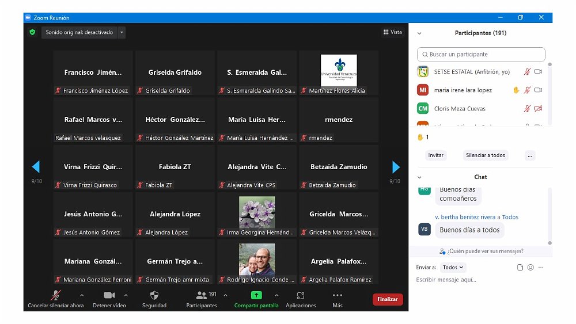Click the emoji icon in chat

[530, 268]
